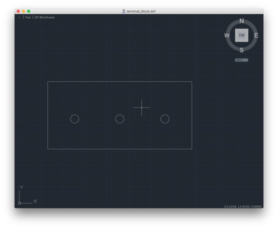Click the terminal_block.dxf document icon in title bar
The image size is (278, 229).
124,11
